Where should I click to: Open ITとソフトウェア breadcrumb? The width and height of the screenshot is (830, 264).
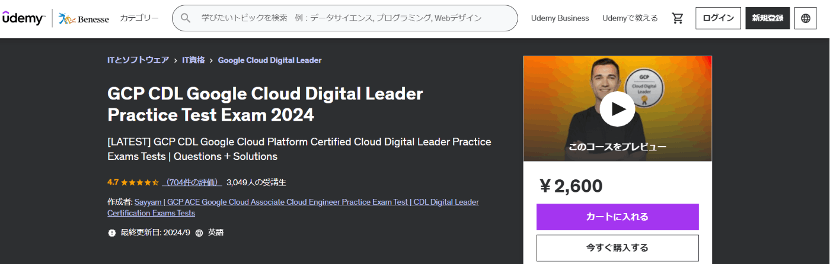click(x=138, y=60)
